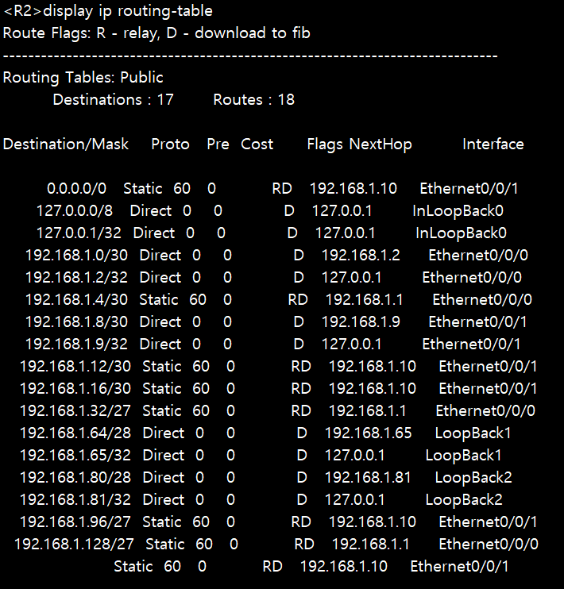Click next hop 192.168.1.65
Viewport: 564px width, 589px height.
[369, 433]
